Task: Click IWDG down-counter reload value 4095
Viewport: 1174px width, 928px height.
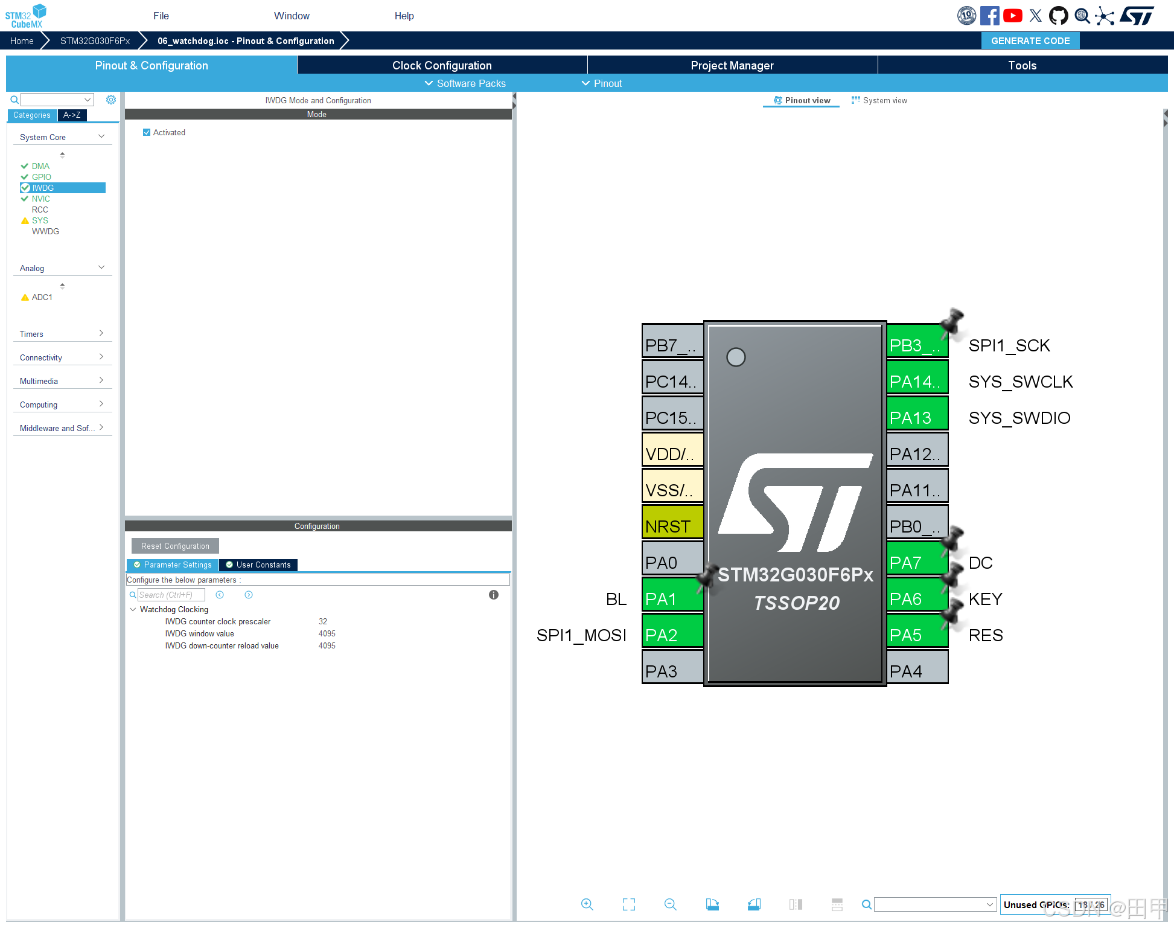Action: pyautogui.click(x=327, y=645)
